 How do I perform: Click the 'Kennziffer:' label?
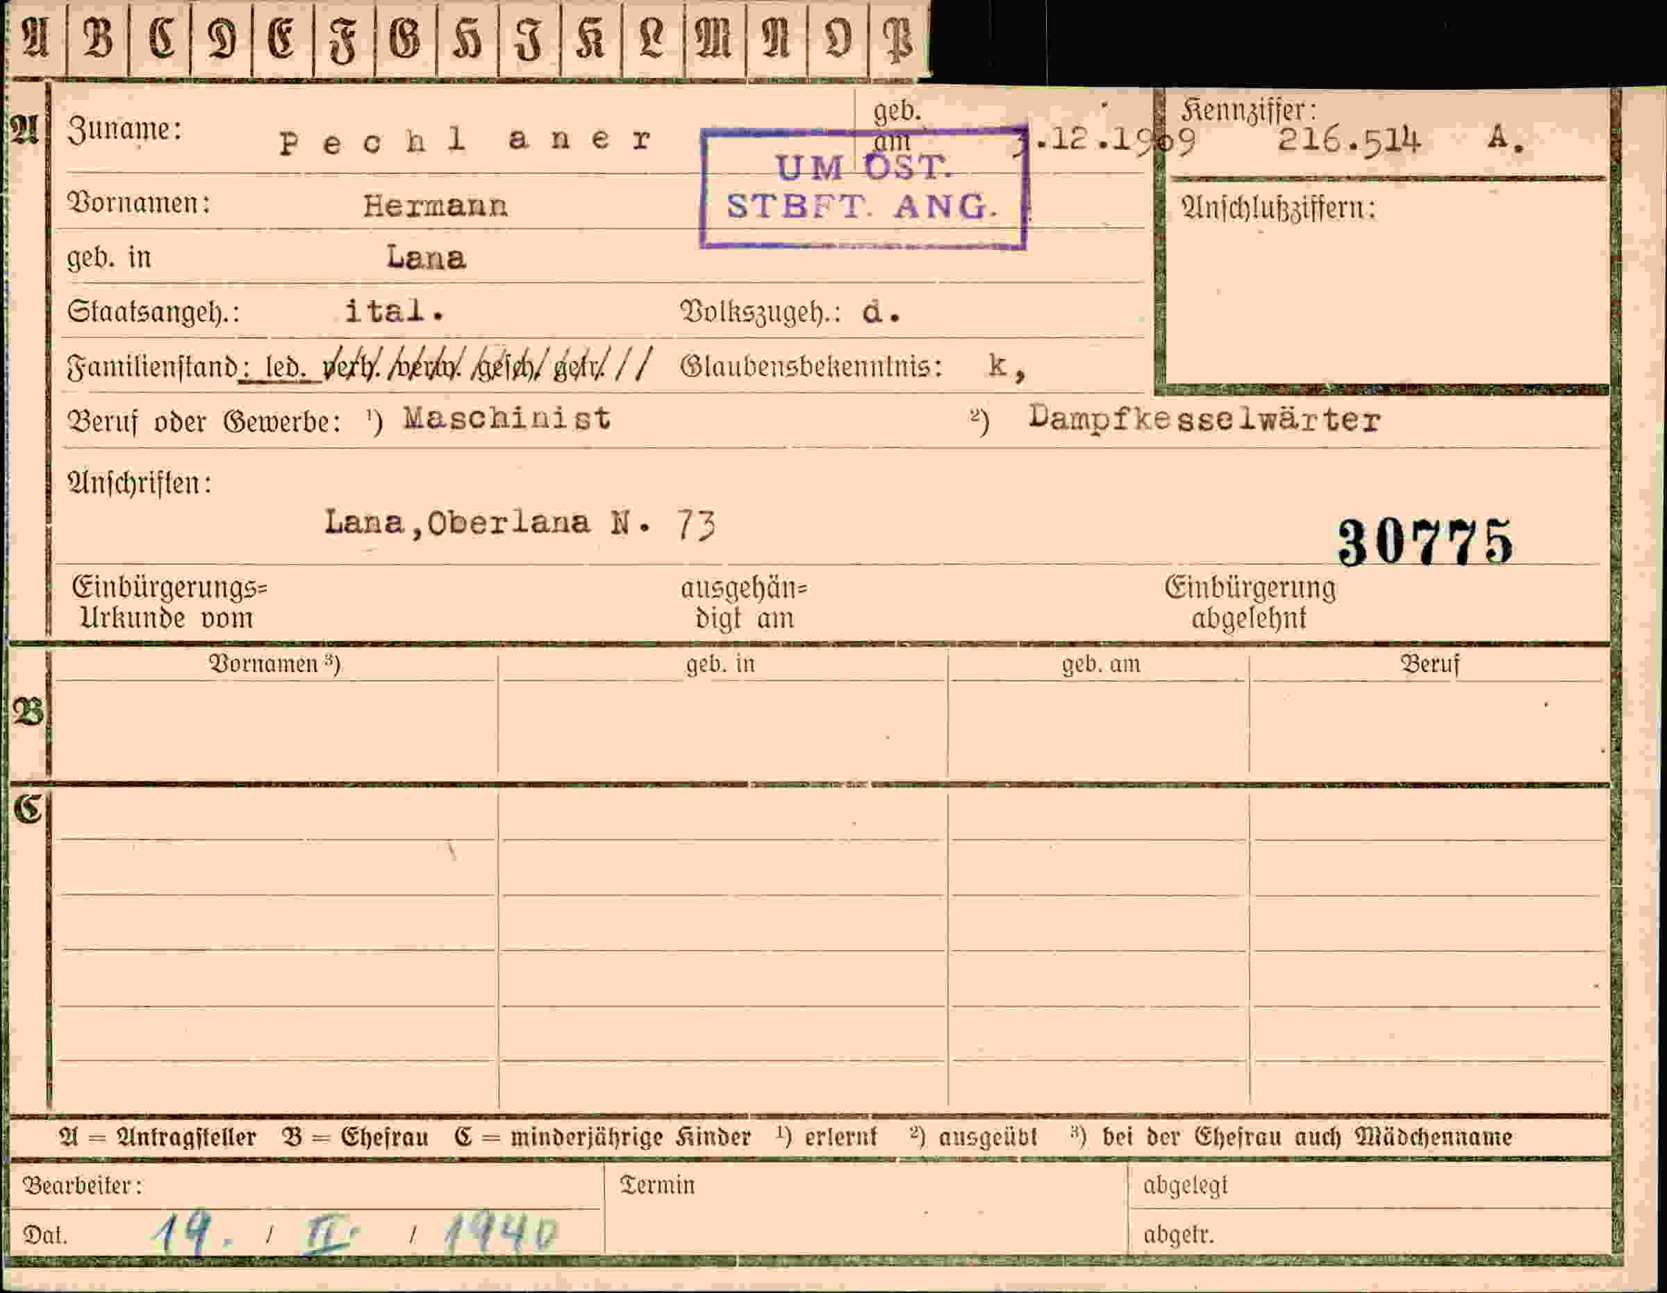coord(1249,110)
